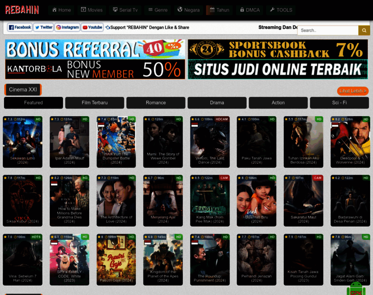Expand the Negara country menu

(x=188, y=10)
